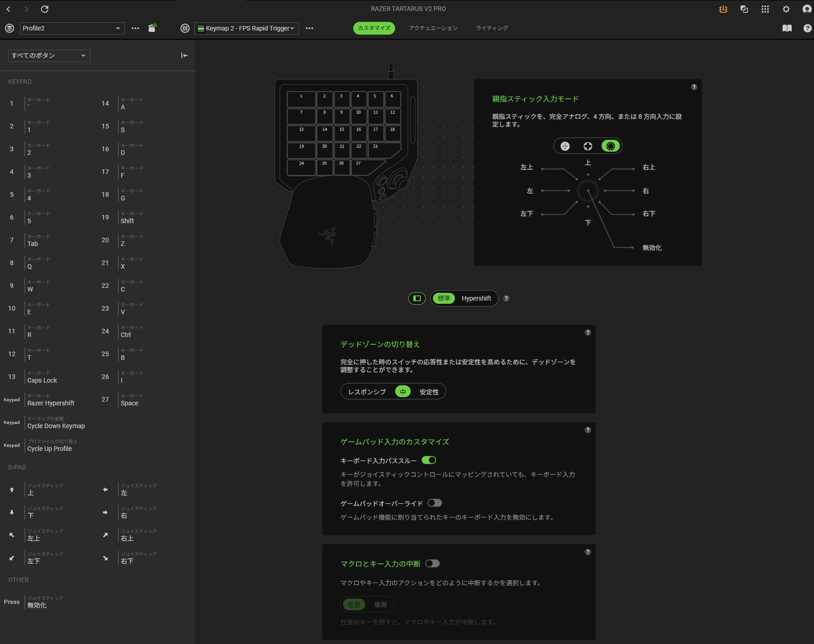Open help icon next to Hypershift
The height and width of the screenshot is (644, 814).
(x=506, y=298)
